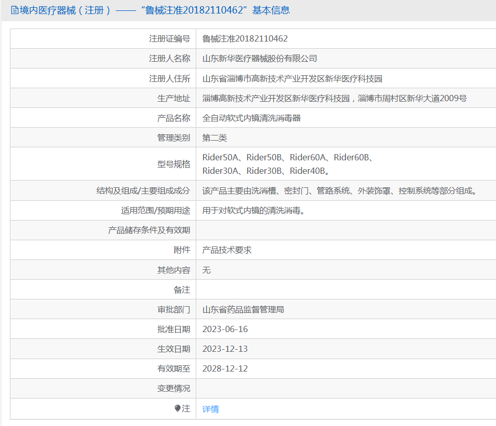The width and height of the screenshot is (496, 426).
Task: Select the registrant address 山东省淄博市高新技术产业开发区新华医疗科技园
Action: coord(292,78)
